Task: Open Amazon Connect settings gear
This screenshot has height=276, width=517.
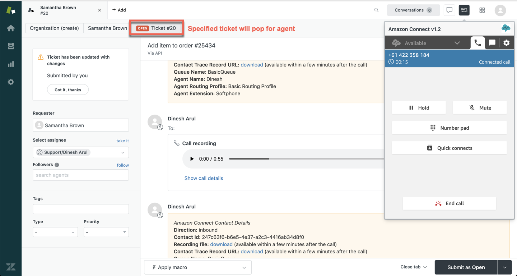Action: click(506, 43)
